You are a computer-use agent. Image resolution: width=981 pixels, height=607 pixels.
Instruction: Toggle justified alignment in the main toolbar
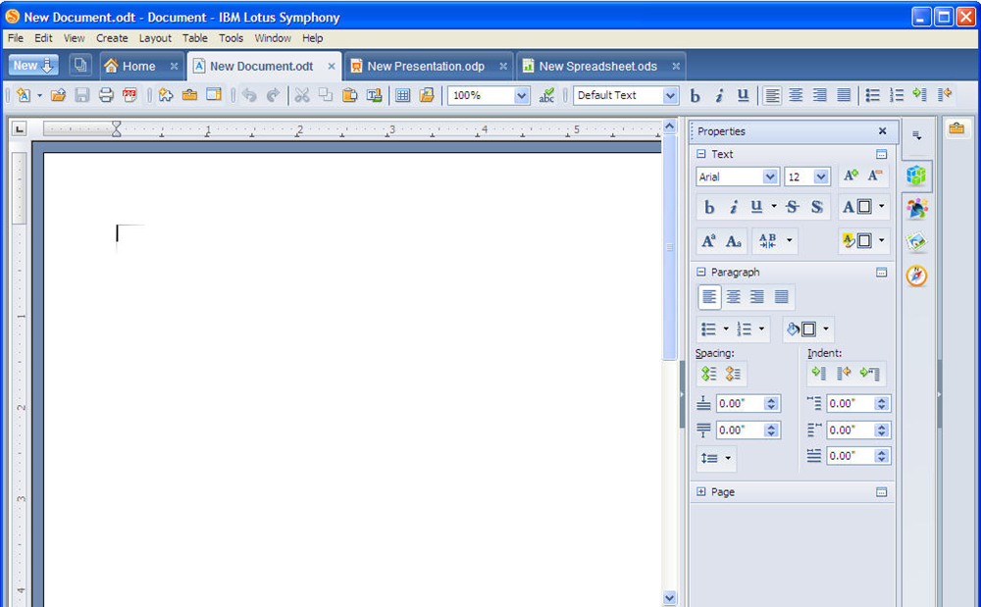[844, 95]
